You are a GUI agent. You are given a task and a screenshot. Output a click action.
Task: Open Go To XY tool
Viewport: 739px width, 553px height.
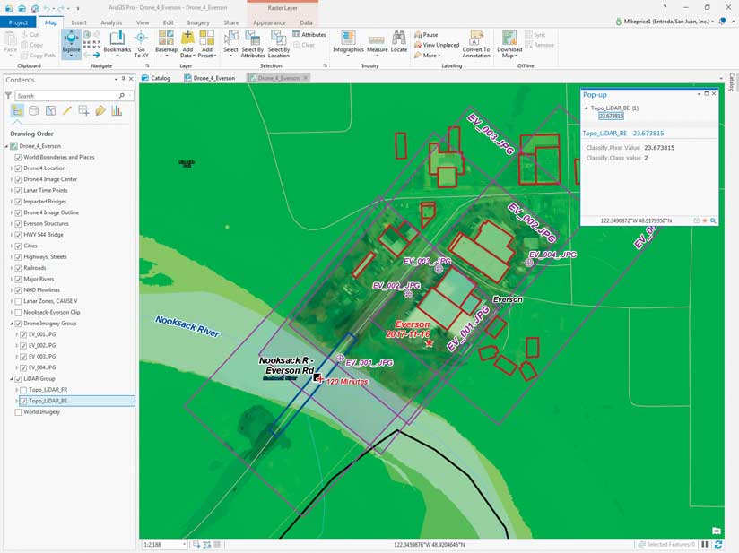[x=141, y=43]
